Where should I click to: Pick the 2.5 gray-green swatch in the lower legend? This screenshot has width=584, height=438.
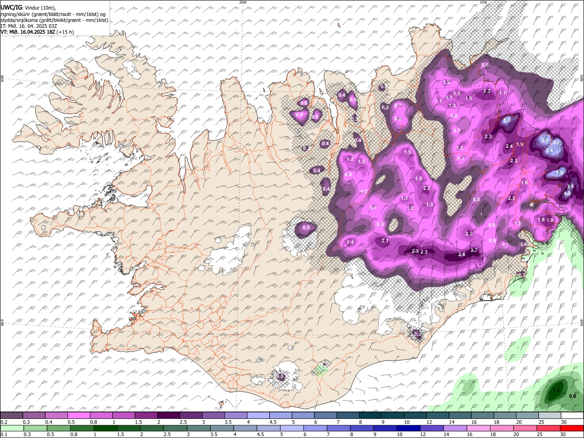(175, 428)
